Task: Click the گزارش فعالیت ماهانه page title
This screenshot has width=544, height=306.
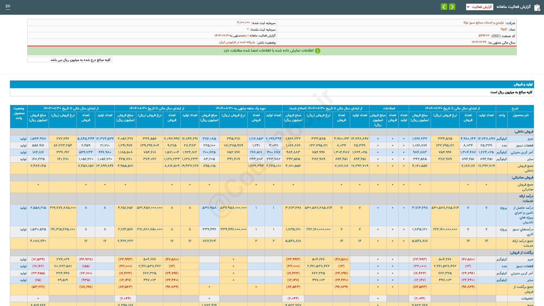Action: coord(513,7)
